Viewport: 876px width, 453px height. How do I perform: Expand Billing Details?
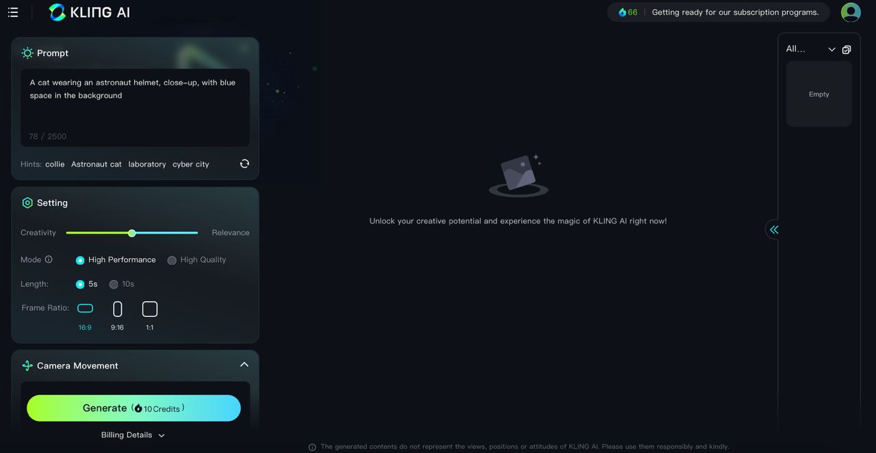click(x=133, y=435)
